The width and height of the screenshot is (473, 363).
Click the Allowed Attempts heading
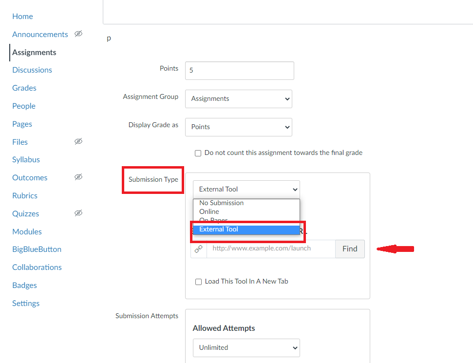pos(224,328)
